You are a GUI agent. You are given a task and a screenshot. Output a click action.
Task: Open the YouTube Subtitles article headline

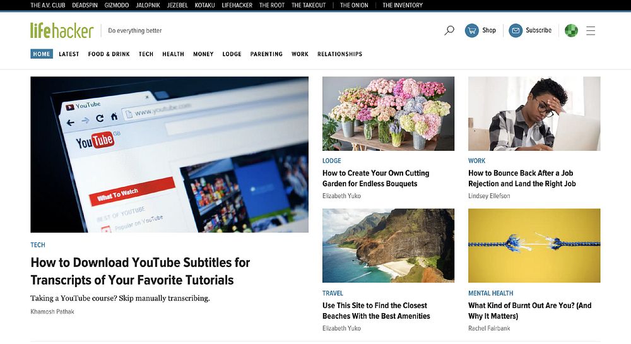click(140, 271)
